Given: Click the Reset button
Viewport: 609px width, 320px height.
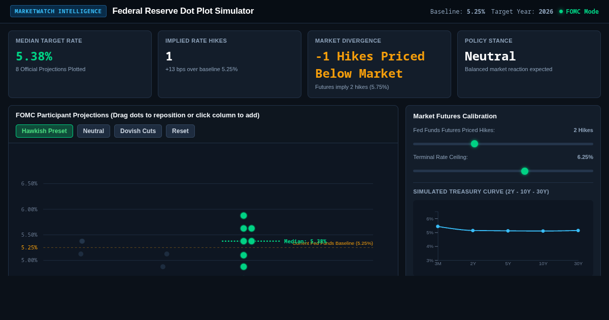Looking at the screenshot, I should coord(180,131).
